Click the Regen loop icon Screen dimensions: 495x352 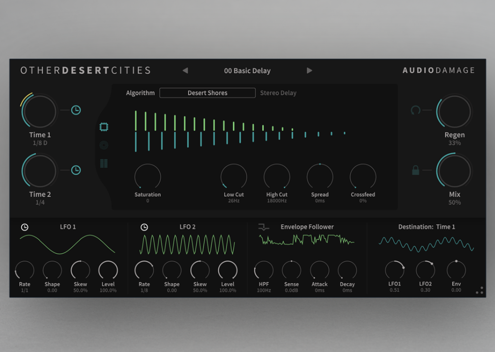(x=415, y=110)
